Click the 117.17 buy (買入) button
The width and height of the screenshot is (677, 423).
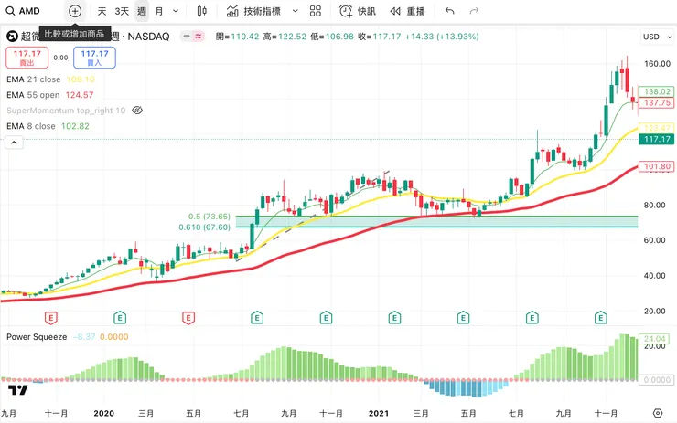94,58
